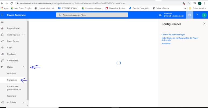The width and height of the screenshot is (208, 108).
Task: Collapse the left navigation hamburger menu
Action: [x=2, y=22]
